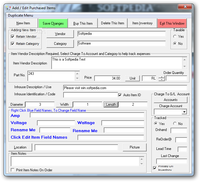
Task: Click the Wattage input field
Action: (x=123, y=123)
